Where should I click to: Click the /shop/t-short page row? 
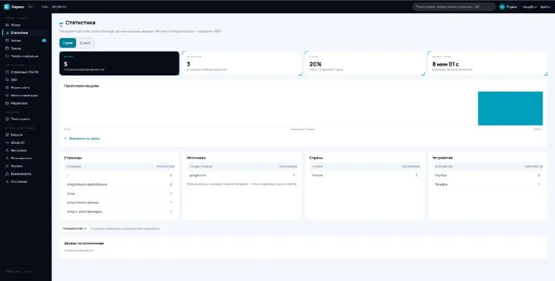[x=119, y=212]
